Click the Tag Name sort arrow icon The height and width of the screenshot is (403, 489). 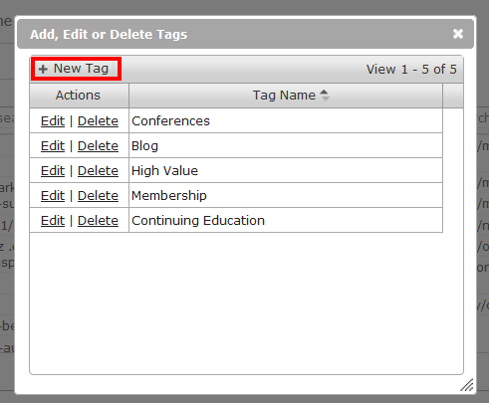coord(325,96)
